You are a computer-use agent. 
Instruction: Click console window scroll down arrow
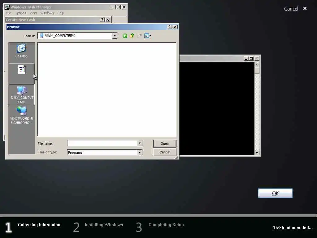coord(257,152)
